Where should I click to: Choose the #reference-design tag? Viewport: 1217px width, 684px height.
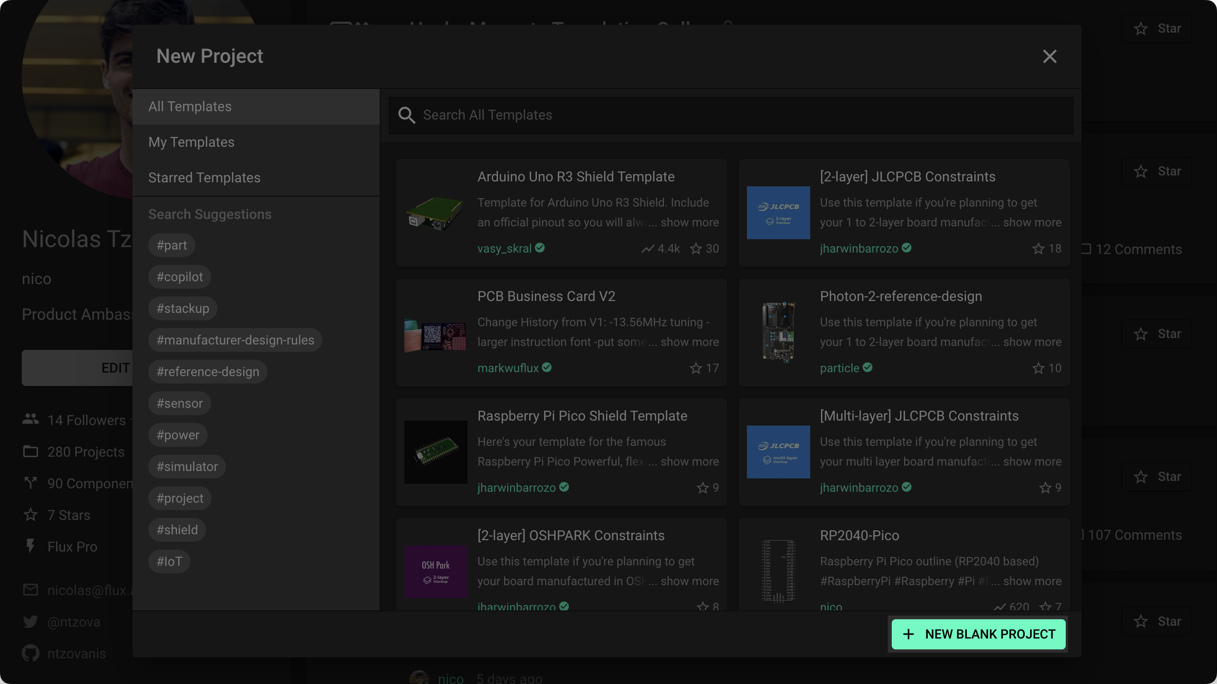pos(208,372)
